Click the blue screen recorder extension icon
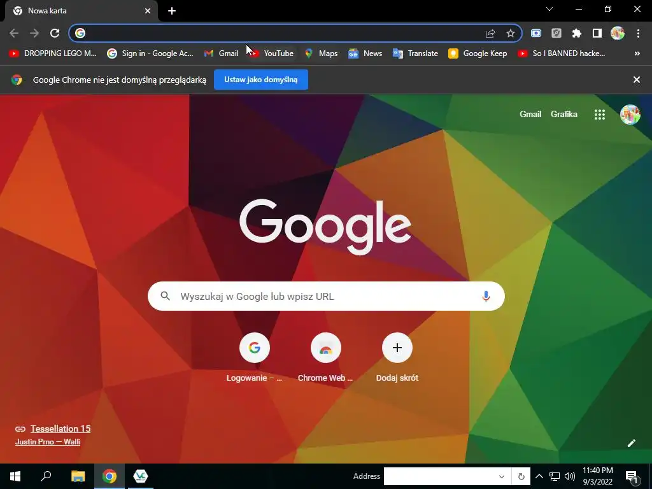 [536, 33]
